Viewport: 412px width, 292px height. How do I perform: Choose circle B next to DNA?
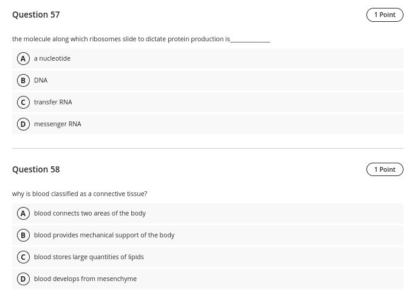tap(23, 81)
